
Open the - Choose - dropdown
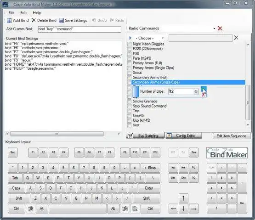pyautogui.click(x=163, y=38)
